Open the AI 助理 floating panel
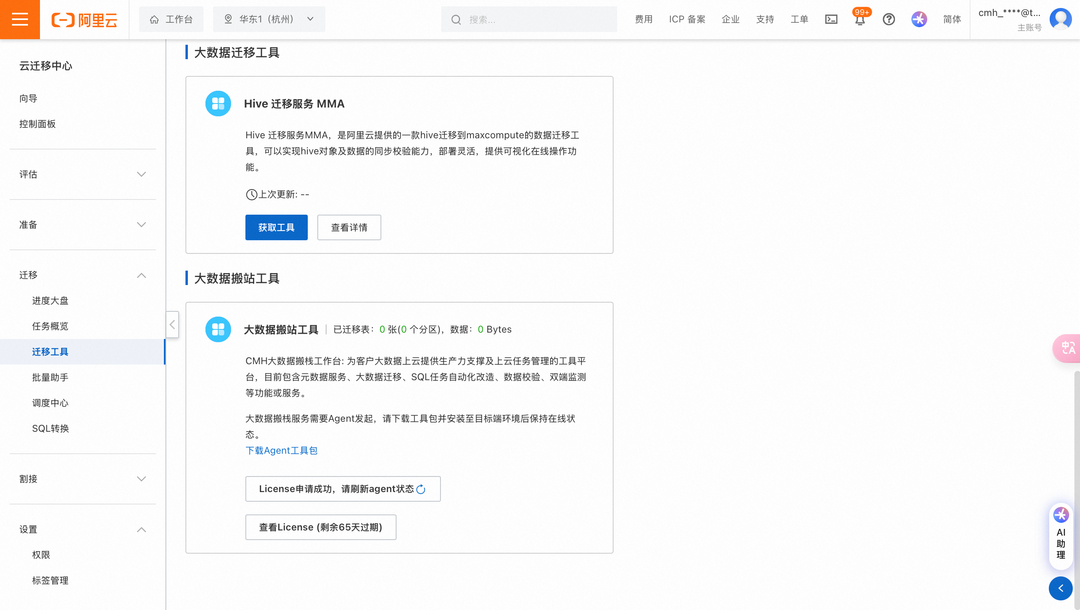This screenshot has height=610, width=1080. tap(1061, 536)
